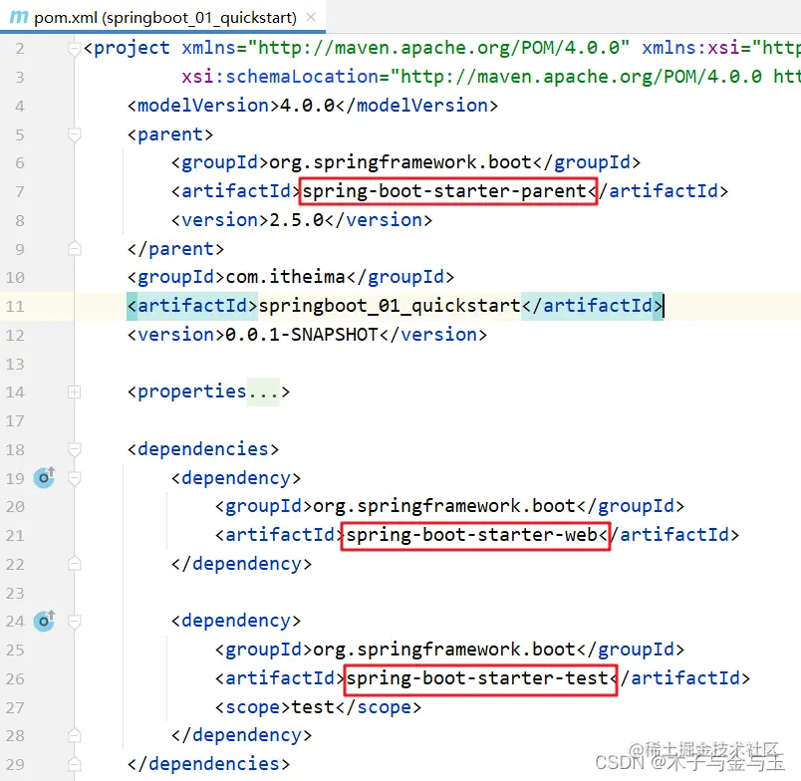Click line number 23 in the gutter
The height and width of the screenshot is (781, 801).
[15, 593]
